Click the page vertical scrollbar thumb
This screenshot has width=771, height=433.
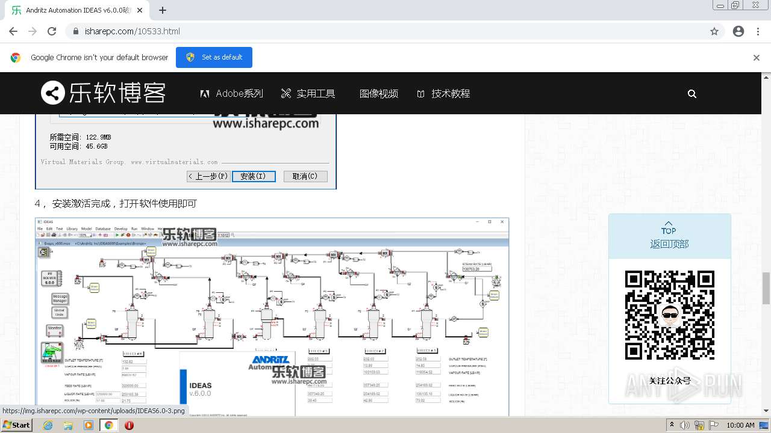766,289
